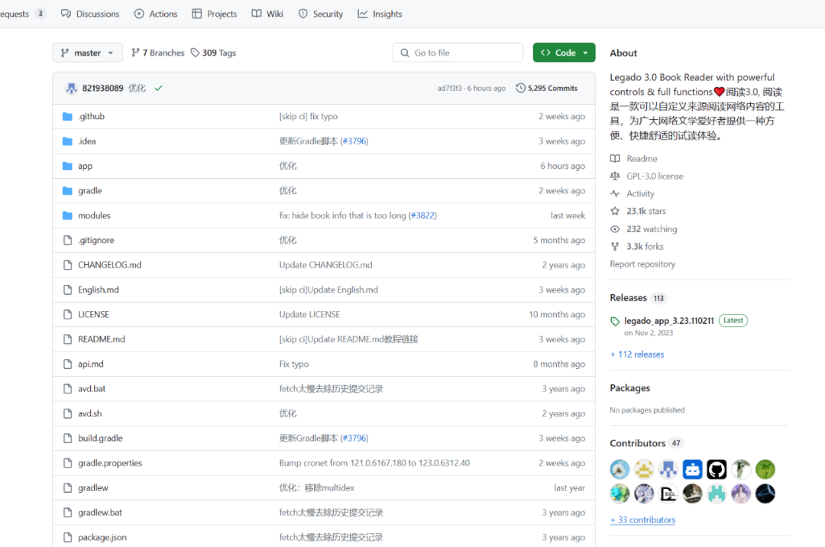The height and width of the screenshot is (547, 825).
Task: Open CHANGELOG.md file
Action: click(109, 264)
